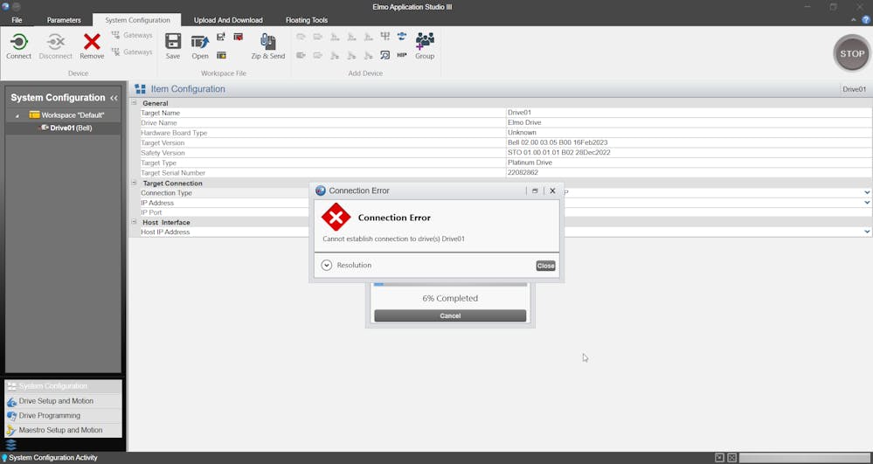Cancel the connection progress

pos(450,315)
